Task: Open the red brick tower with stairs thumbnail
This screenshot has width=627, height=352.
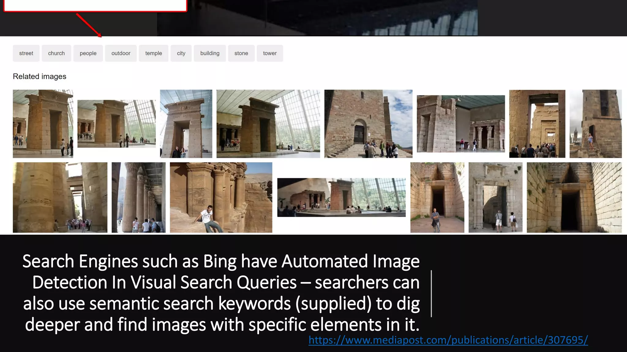Action: (368, 124)
